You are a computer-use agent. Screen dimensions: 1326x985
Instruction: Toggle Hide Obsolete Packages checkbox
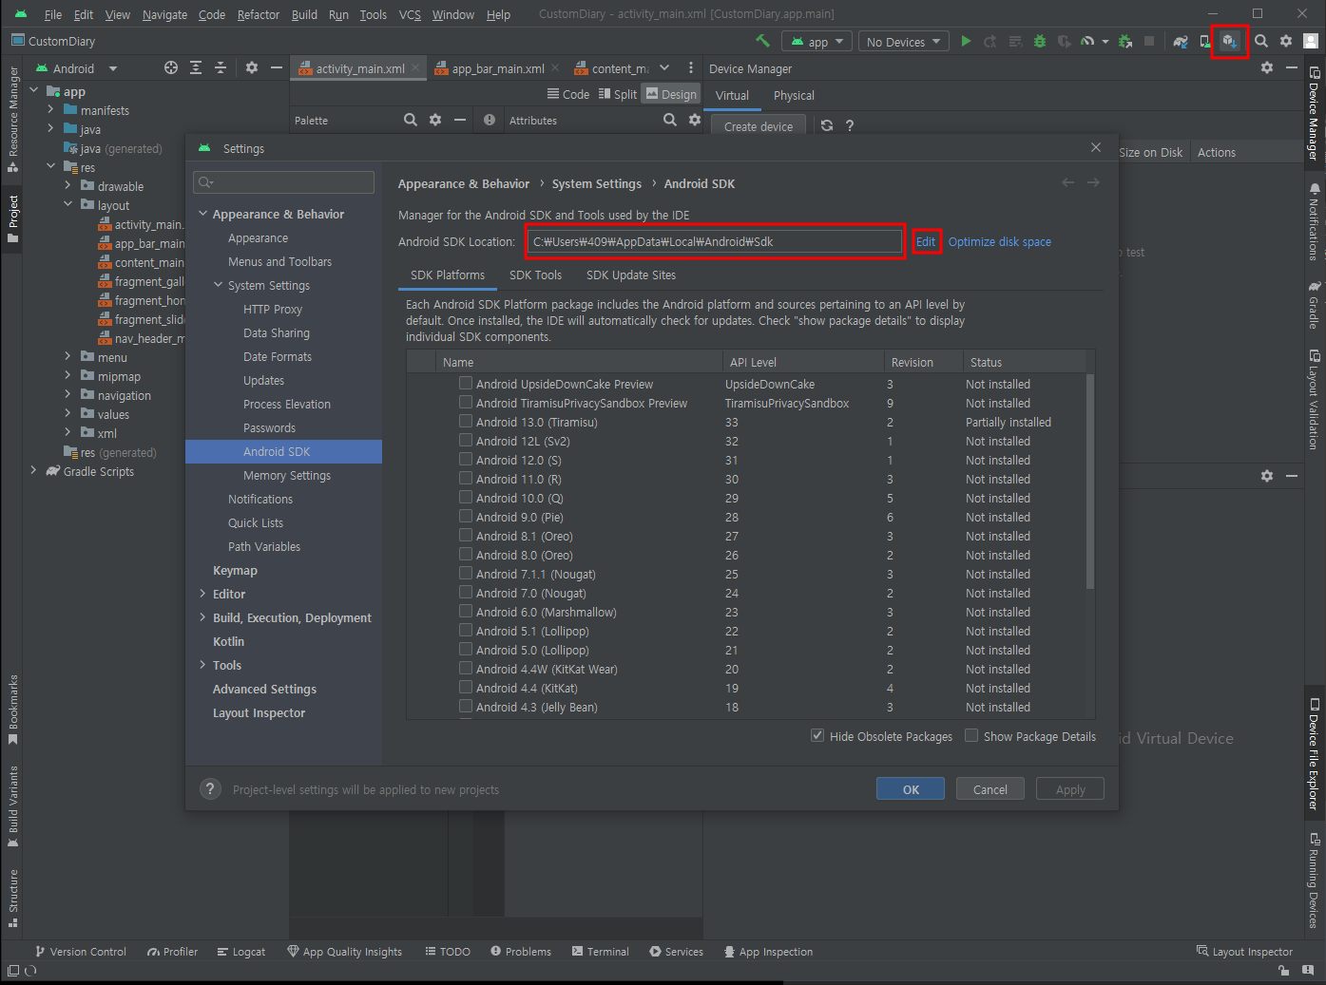pyautogui.click(x=817, y=735)
